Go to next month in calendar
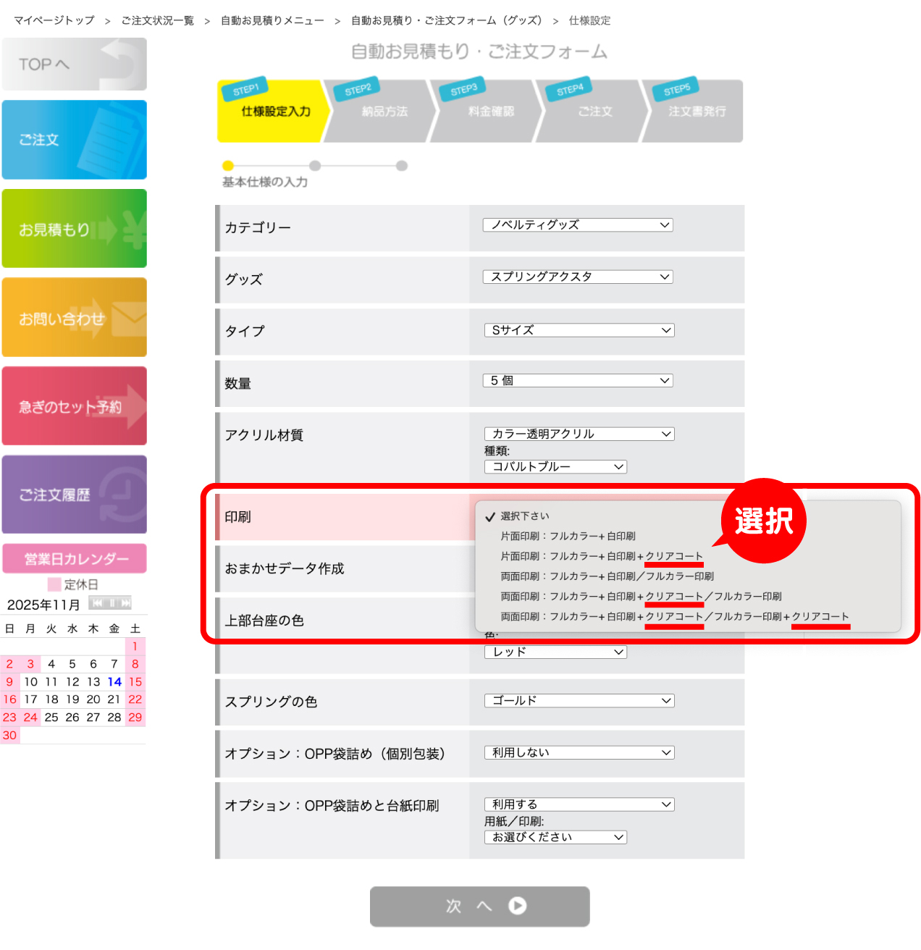The image size is (921, 950). point(126,603)
